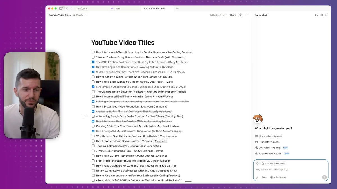The width and height of the screenshot is (337, 189).
Task: Open the Private visibility dropdown
Action: tap(79, 15)
